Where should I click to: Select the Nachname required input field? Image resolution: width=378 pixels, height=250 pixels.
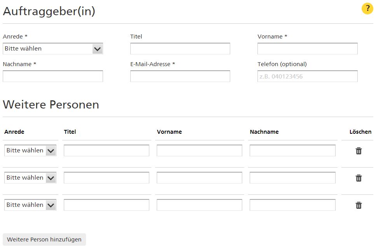tap(53, 76)
